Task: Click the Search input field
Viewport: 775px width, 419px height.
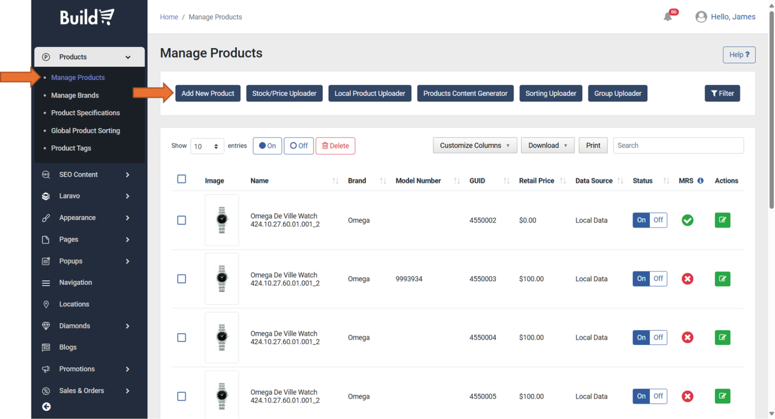Action: [678, 145]
